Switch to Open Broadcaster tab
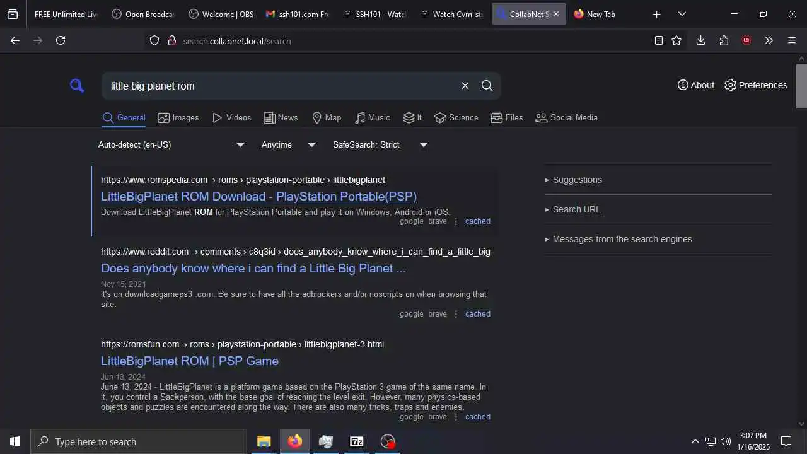Screen dimensions: 807x454 [142, 14]
